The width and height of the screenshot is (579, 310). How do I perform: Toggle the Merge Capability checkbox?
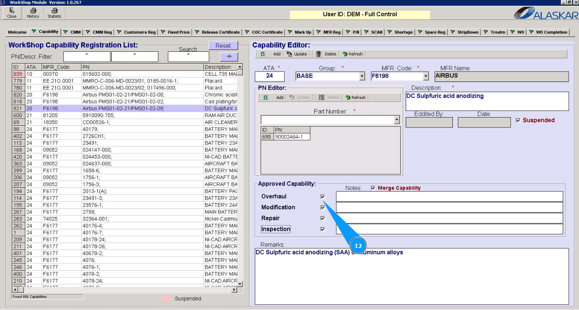(x=373, y=188)
